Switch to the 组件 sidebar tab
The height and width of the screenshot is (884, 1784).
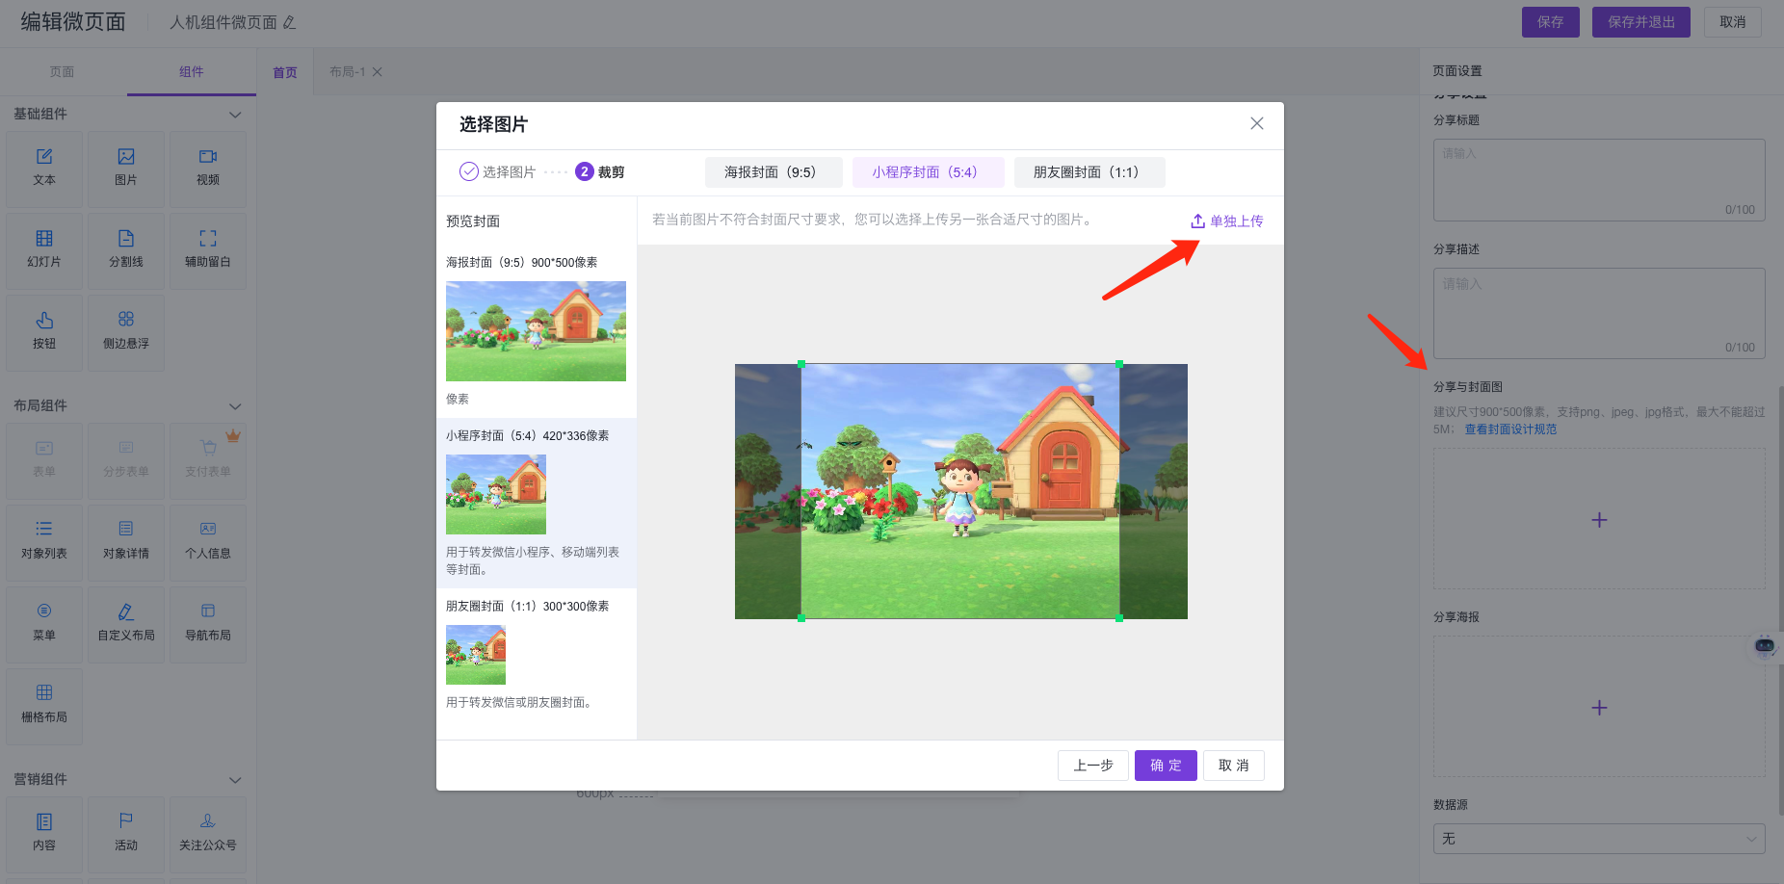coord(192,72)
